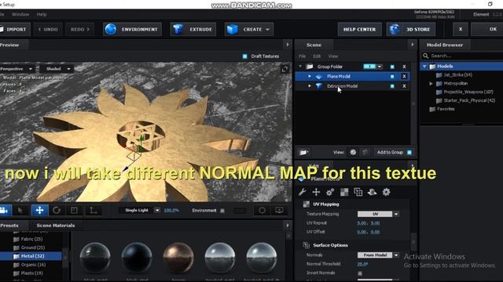Screen dimensions: 503x282
Task: Expand the Metropolitan folder
Action: pos(431,84)
